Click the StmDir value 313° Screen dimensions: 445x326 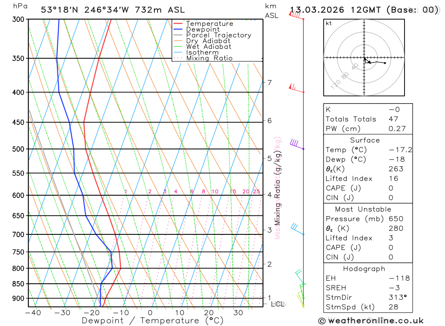[397, 298]
